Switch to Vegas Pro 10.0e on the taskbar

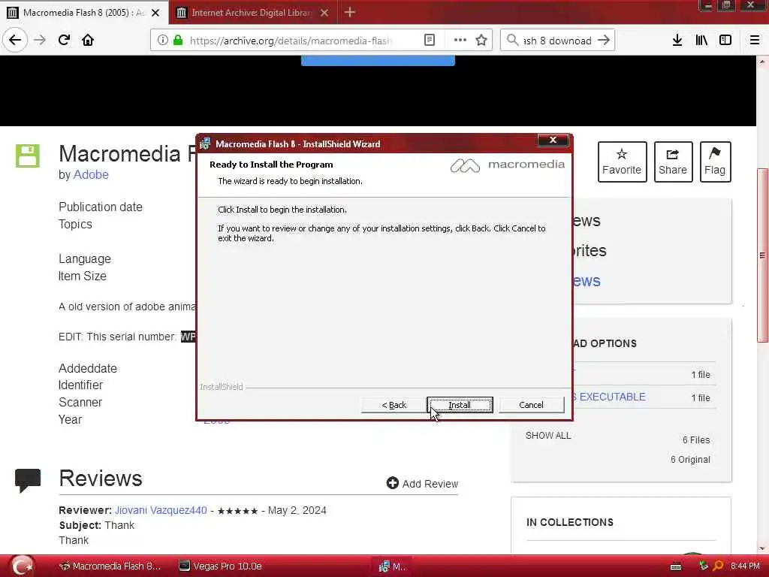pos(220,566)
